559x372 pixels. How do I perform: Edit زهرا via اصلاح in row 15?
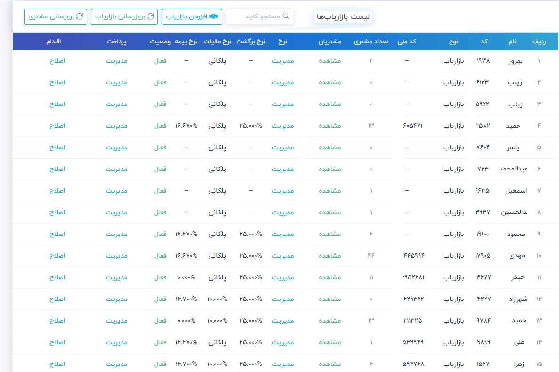tap(57, 364)
